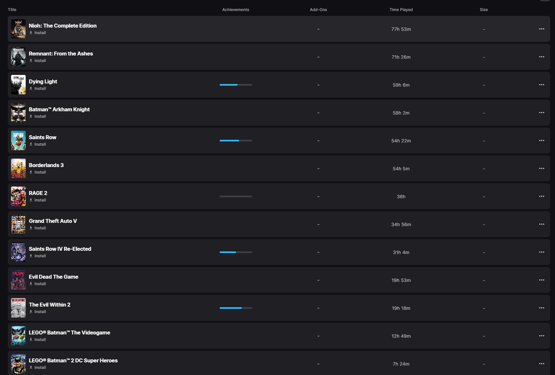Image resolution: width=555 pixels, height=375 pixels.
Task: Click the Borderlands 3 game title
Action: pyautogui.click(x=46, y=165)
